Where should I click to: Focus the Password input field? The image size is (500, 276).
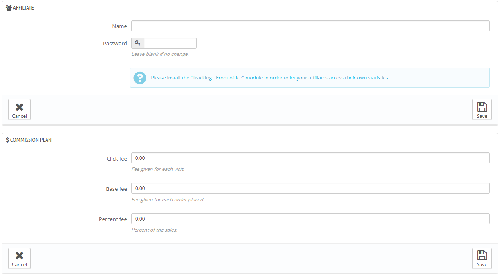click(x=170, y=43)
